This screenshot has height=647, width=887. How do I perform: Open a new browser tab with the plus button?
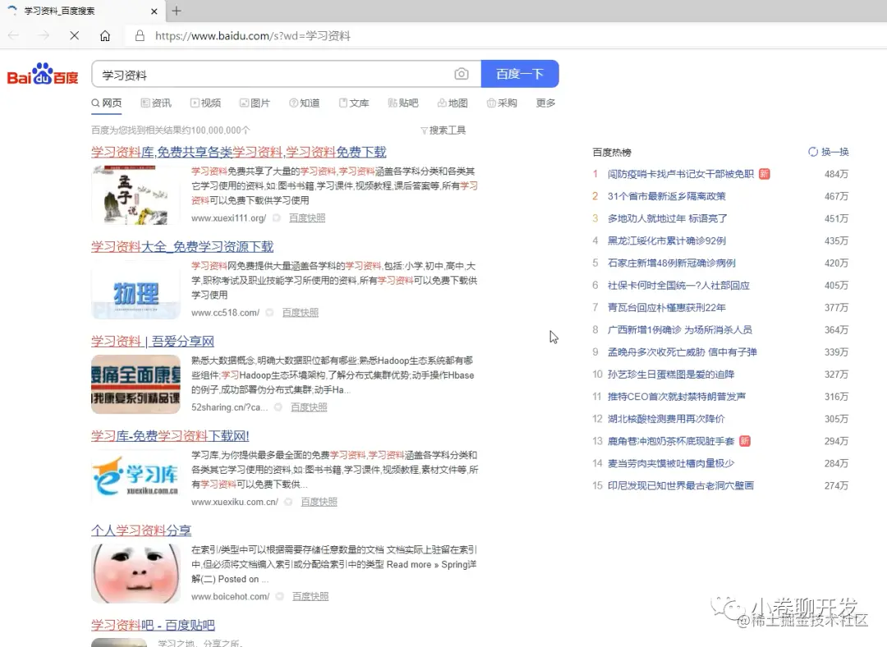click(x=176, y=11)
